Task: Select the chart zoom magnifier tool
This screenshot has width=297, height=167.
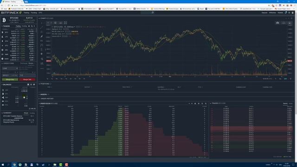Action: coord(42,59)
